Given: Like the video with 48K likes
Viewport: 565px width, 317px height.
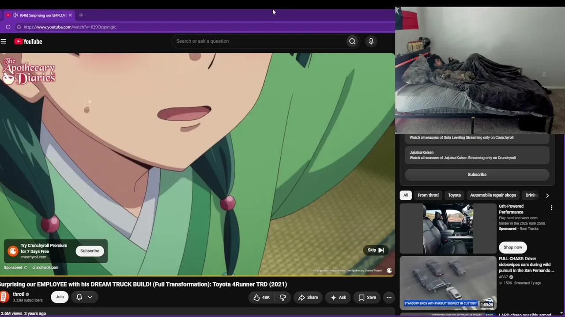Looking at the screenshot, I should (261, 298).
